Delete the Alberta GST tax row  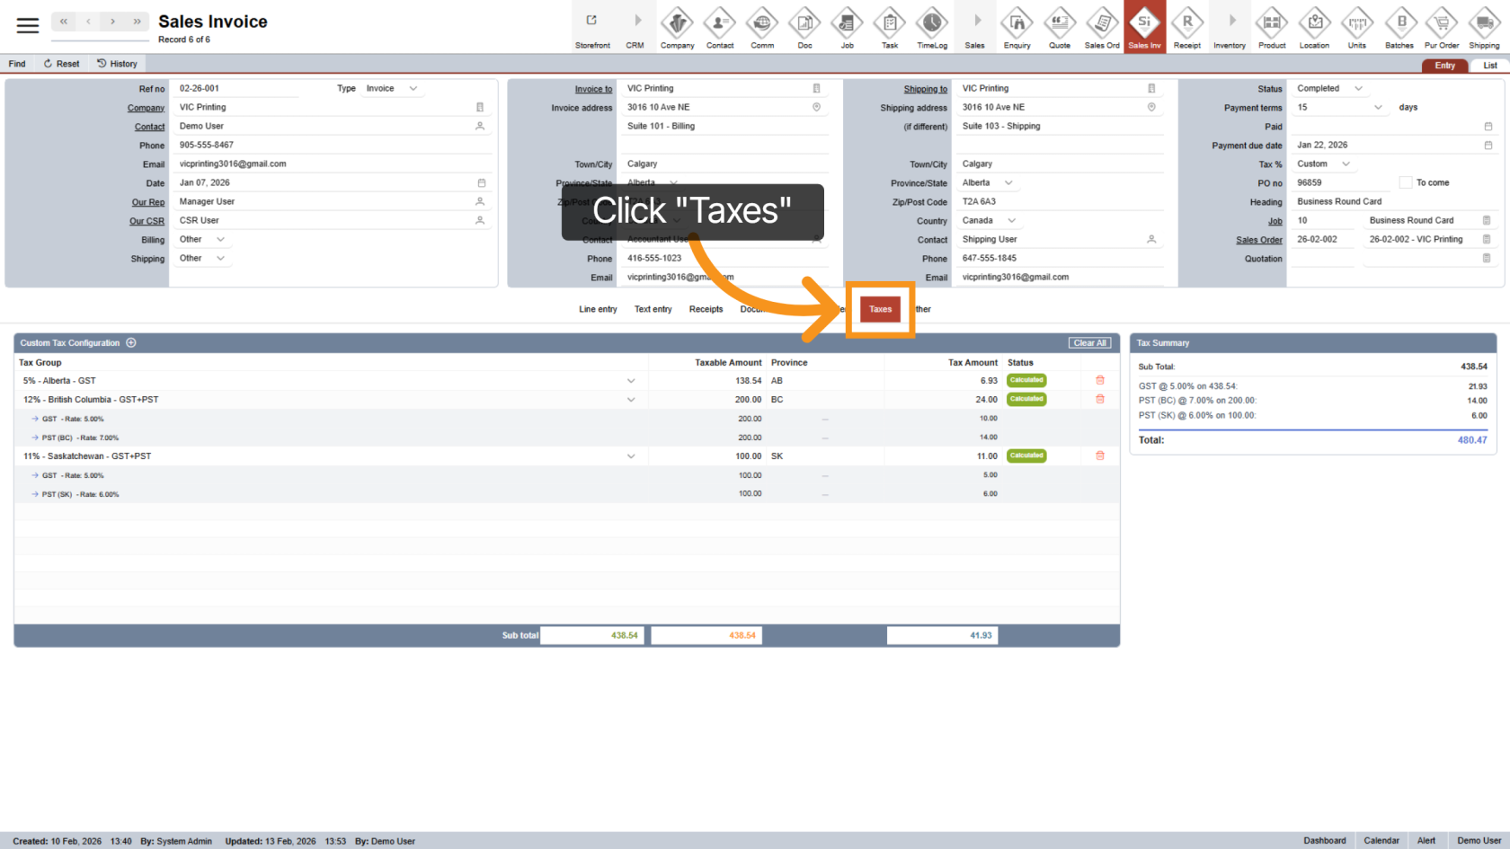1099,381
